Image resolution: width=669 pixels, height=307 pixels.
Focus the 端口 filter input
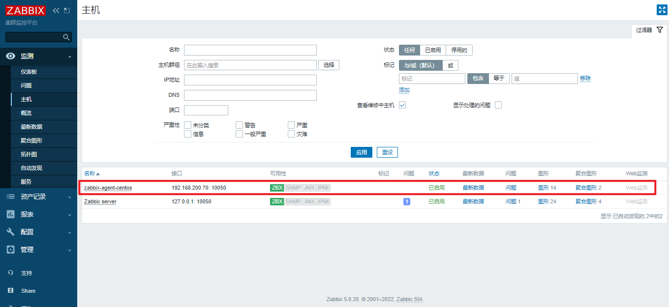coord(206,110)
